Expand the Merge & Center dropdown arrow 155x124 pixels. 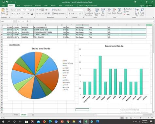pyautogui.click(x=66, y=14)
